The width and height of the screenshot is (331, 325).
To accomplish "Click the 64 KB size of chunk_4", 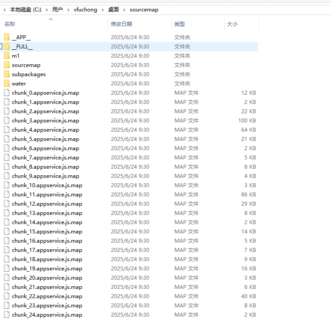I will click(x=249, y=130).
